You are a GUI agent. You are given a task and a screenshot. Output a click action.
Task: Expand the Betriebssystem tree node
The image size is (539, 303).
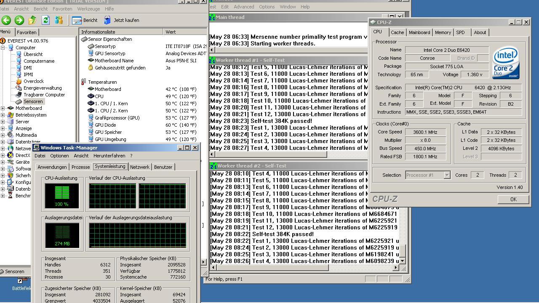click(x=3, y=115)
